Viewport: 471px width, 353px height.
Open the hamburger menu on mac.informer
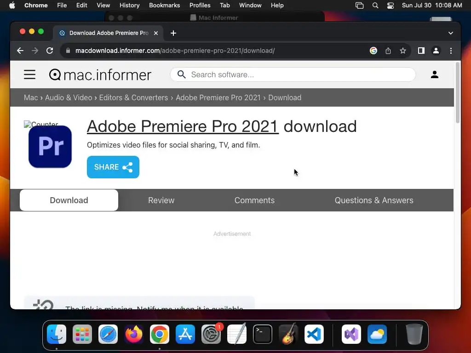point(29,74)
